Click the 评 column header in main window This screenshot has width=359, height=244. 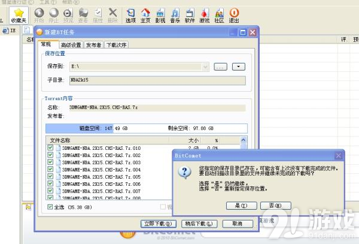343,40
